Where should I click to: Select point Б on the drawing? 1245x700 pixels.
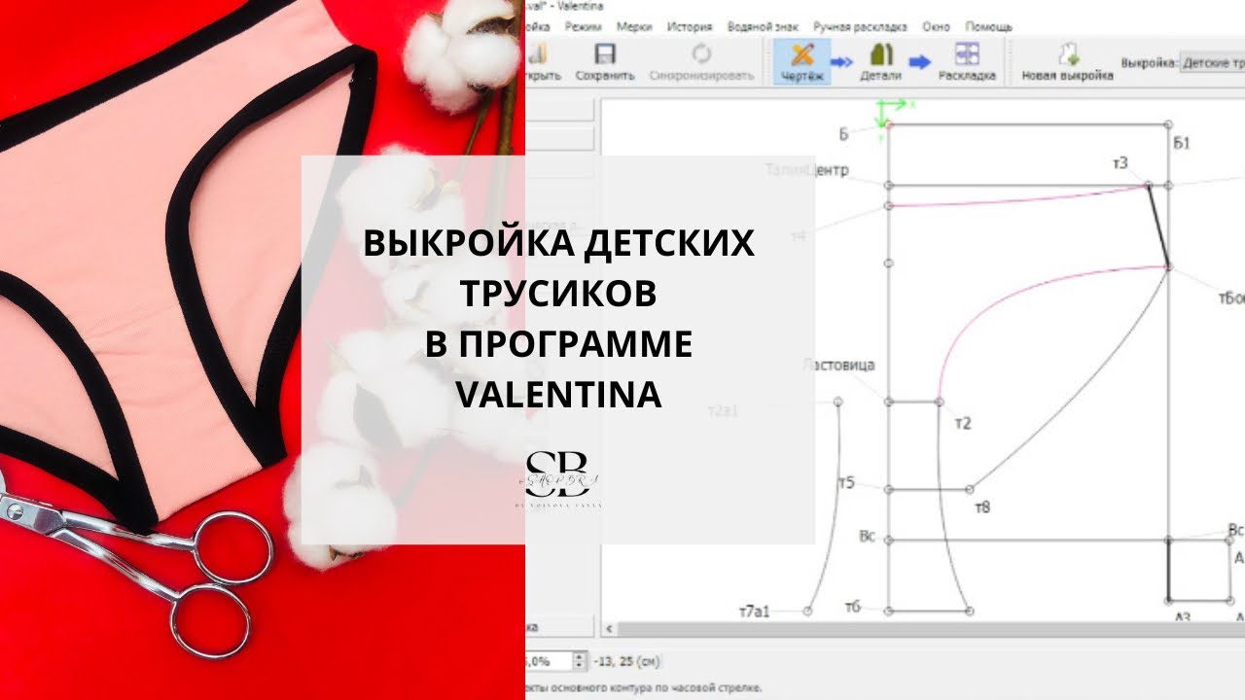click(889, 124)
